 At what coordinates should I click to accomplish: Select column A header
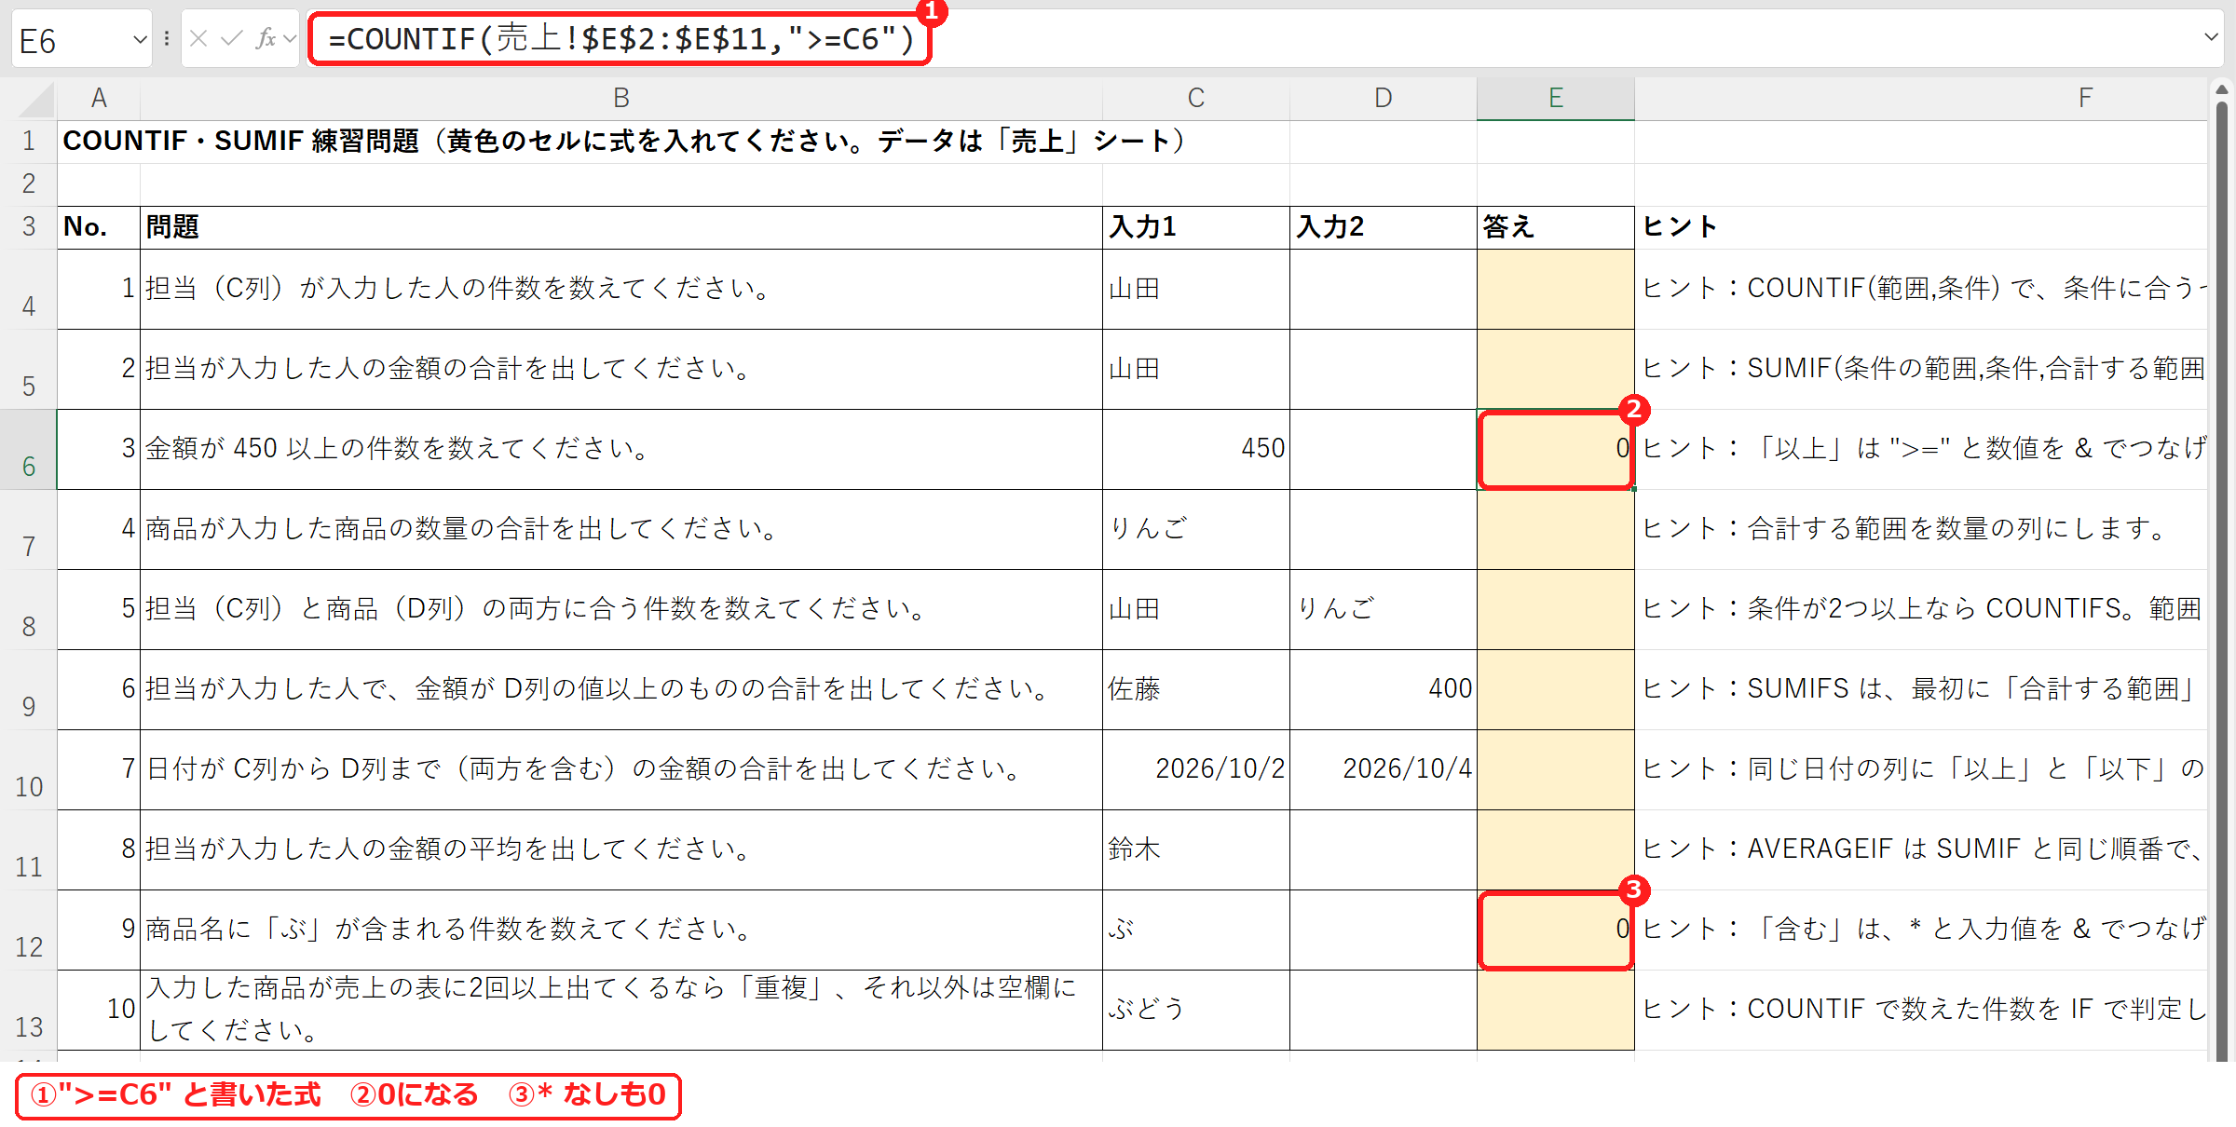tap(99, 98)
